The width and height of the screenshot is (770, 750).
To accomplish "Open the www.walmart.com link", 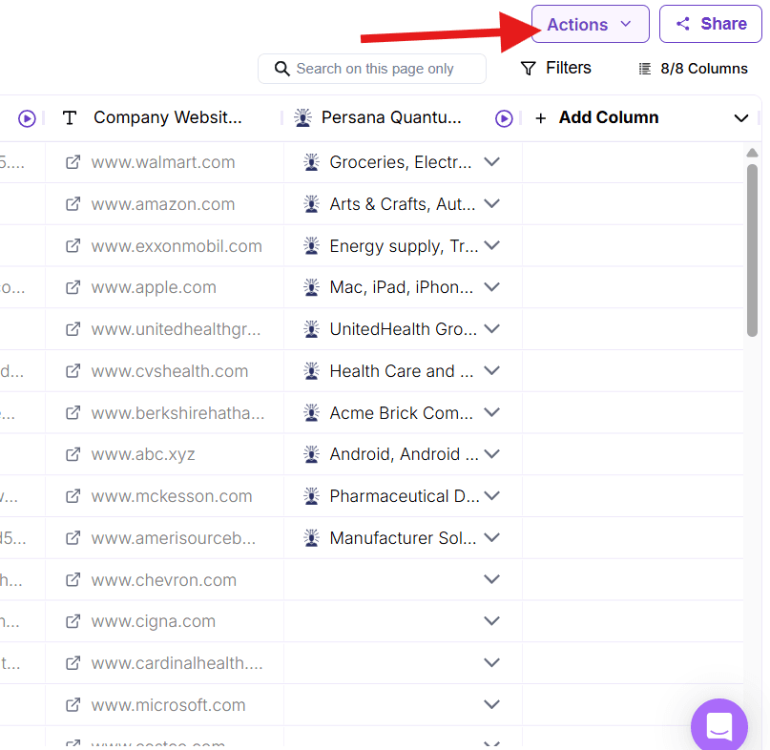I will coord(163,162).
